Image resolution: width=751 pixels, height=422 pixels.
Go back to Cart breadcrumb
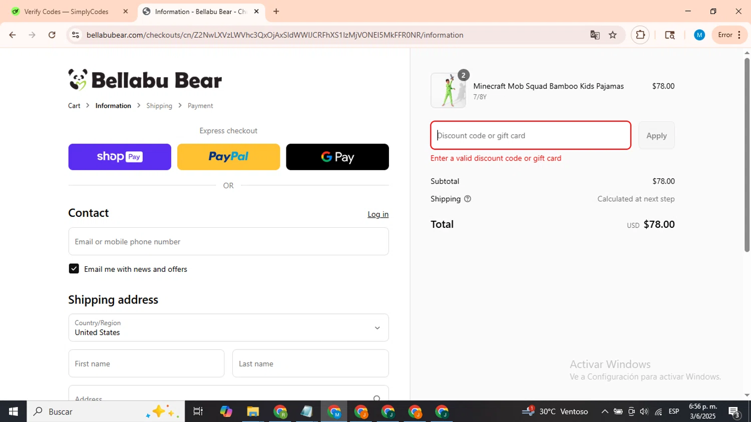[74, 106]
